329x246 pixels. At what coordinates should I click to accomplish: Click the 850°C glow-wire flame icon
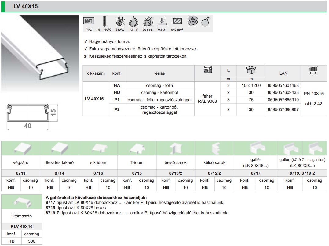120,21
